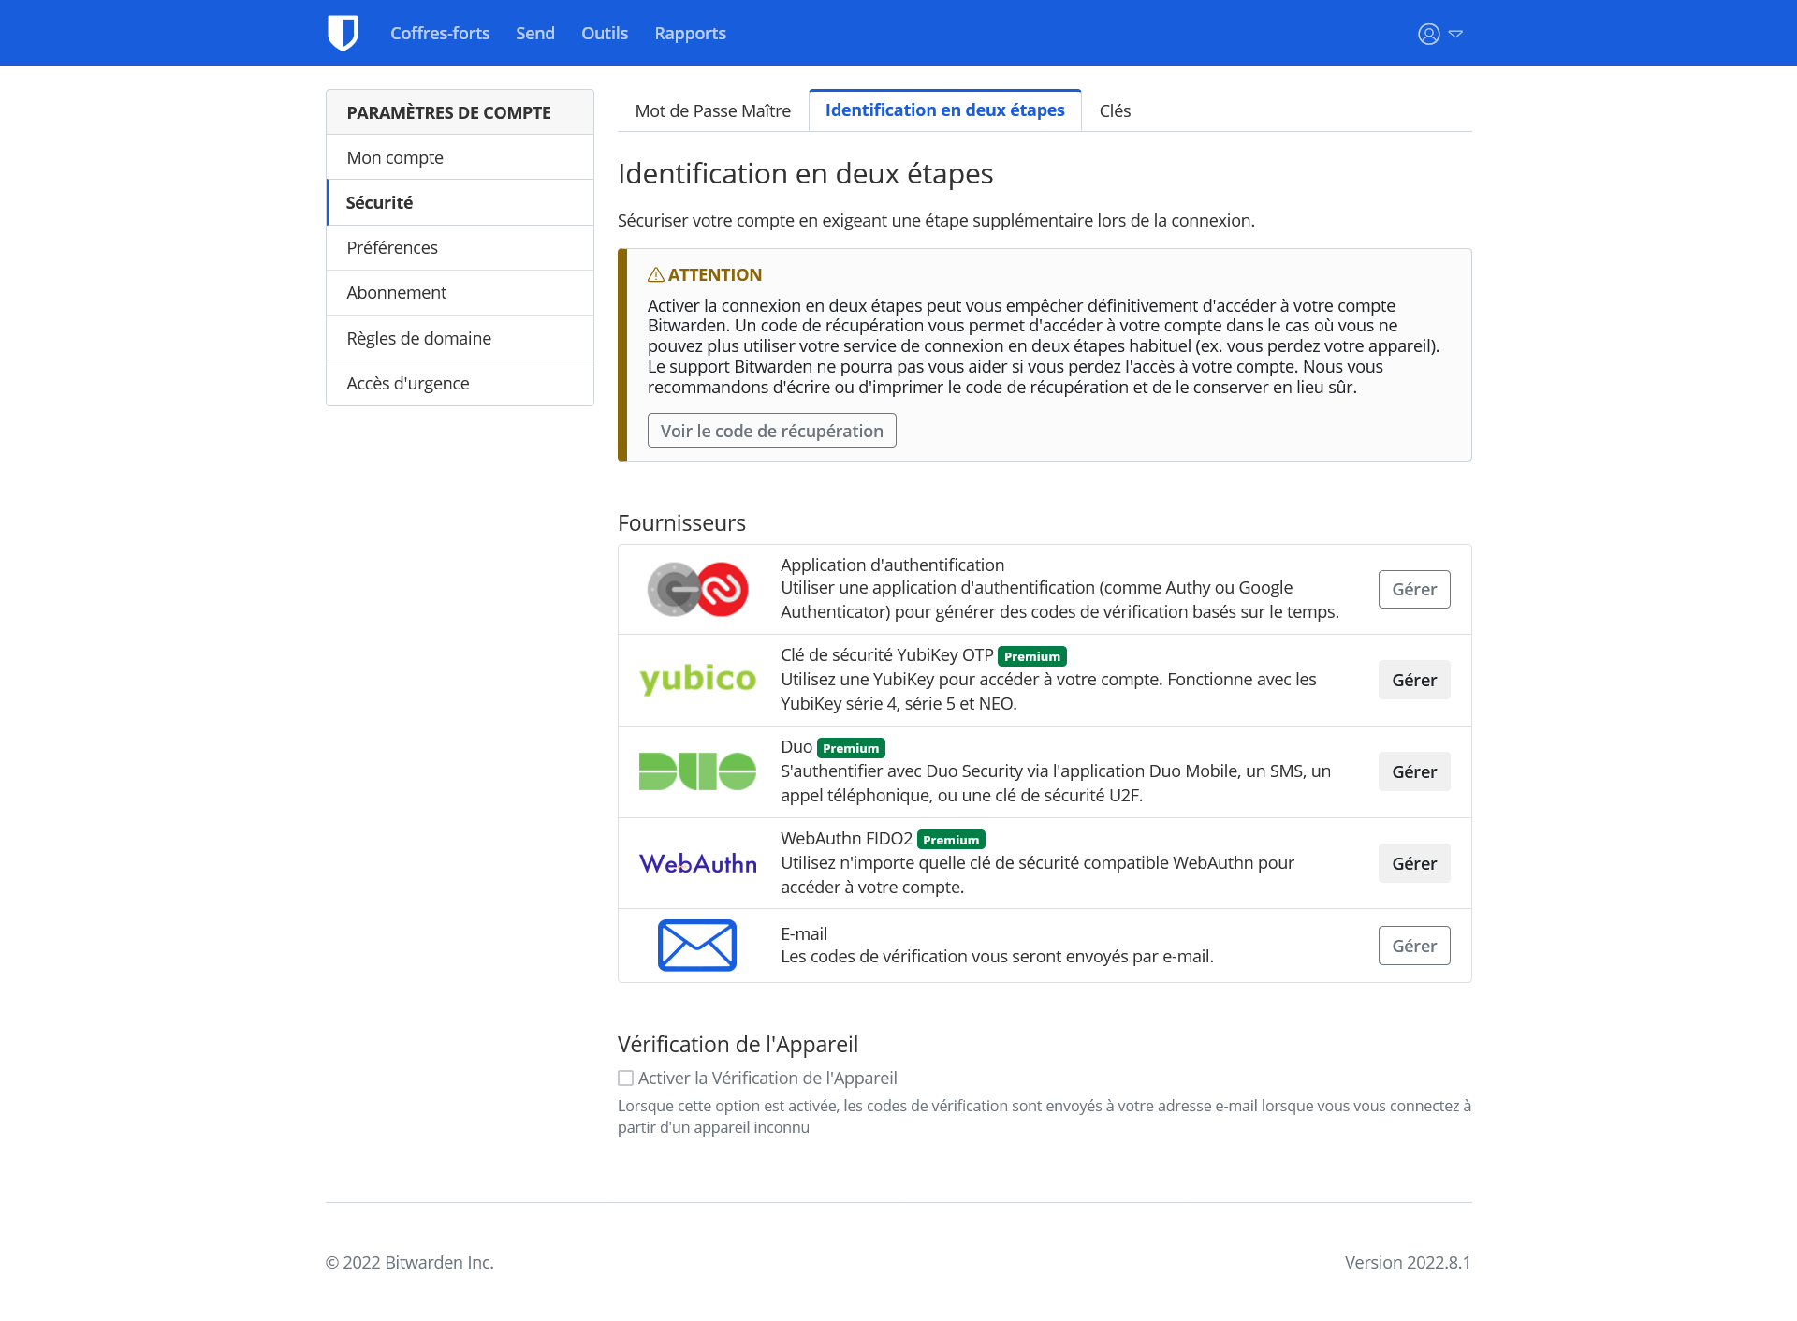
Task: Click the Bitwarden shield logo
Action: pyautogui.click(x=343, y=33)
